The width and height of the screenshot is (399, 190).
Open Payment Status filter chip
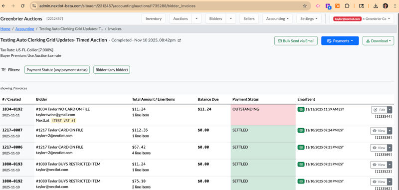pos(57,70)
